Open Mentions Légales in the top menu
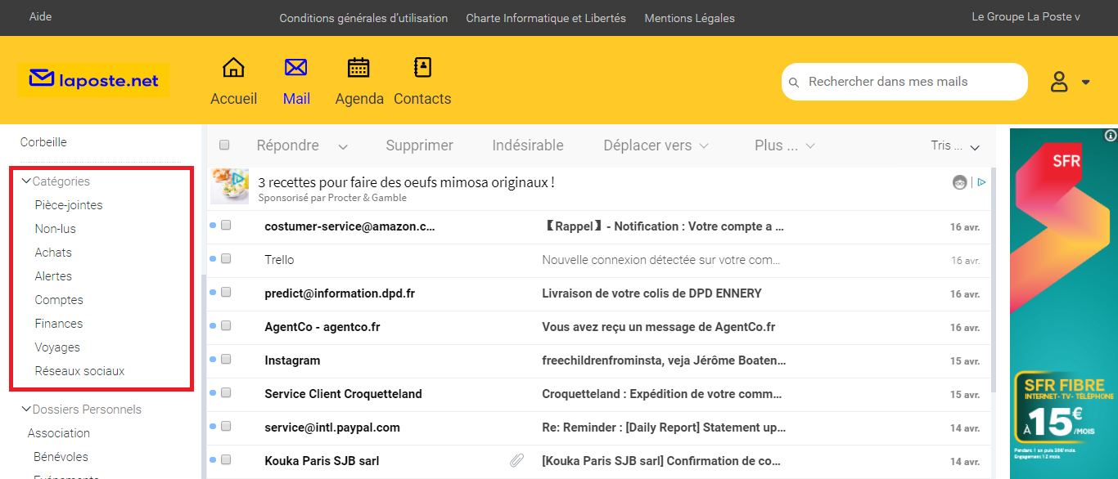Viewport: 1118px width, 479px height. [689, 17]
